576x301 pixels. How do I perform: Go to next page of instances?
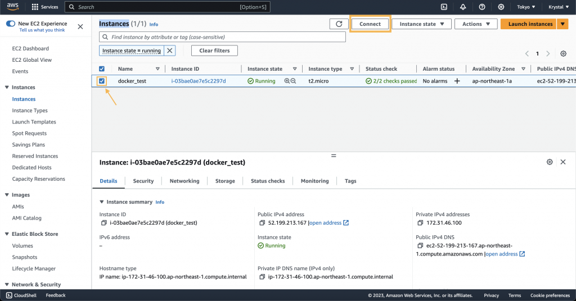(x=548, y=53)
